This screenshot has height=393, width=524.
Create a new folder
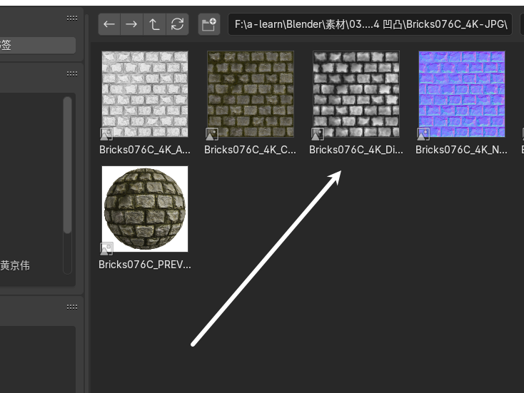(209, 24)
